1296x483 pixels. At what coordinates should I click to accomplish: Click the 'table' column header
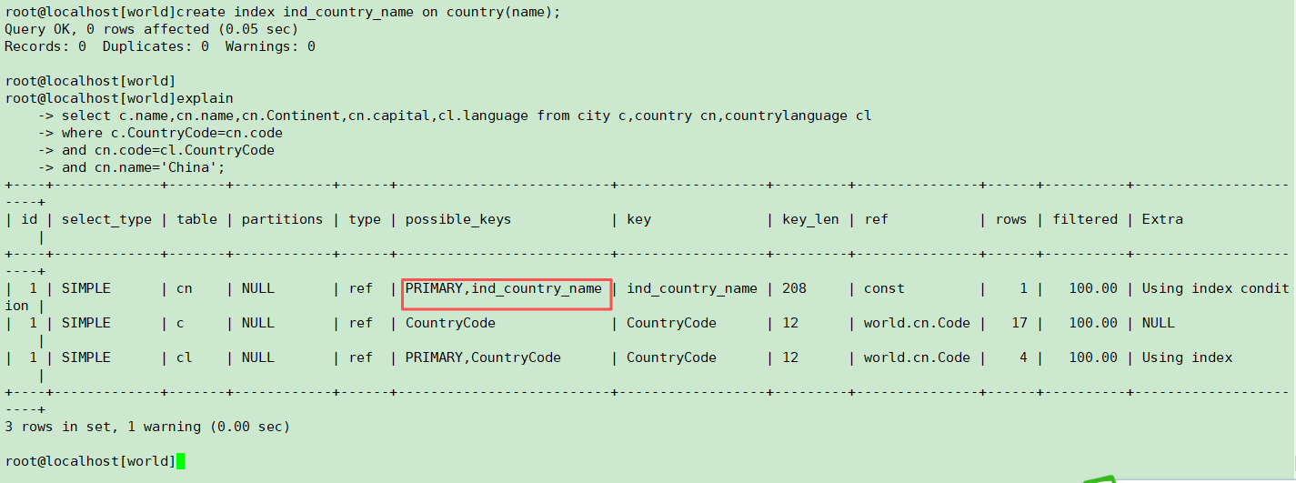pos(196,219)
